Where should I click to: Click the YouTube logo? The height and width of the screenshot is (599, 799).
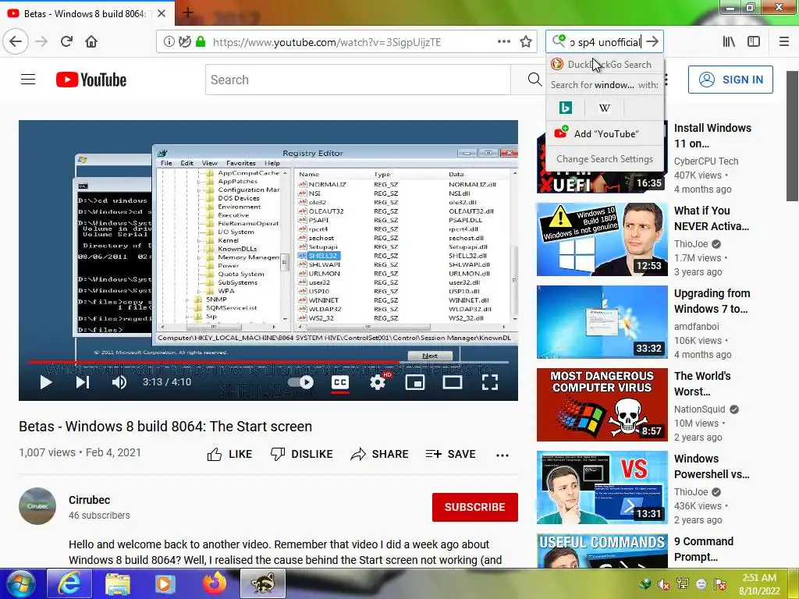(x=91, y=80)
